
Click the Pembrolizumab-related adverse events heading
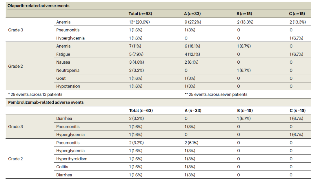(46, 102)
